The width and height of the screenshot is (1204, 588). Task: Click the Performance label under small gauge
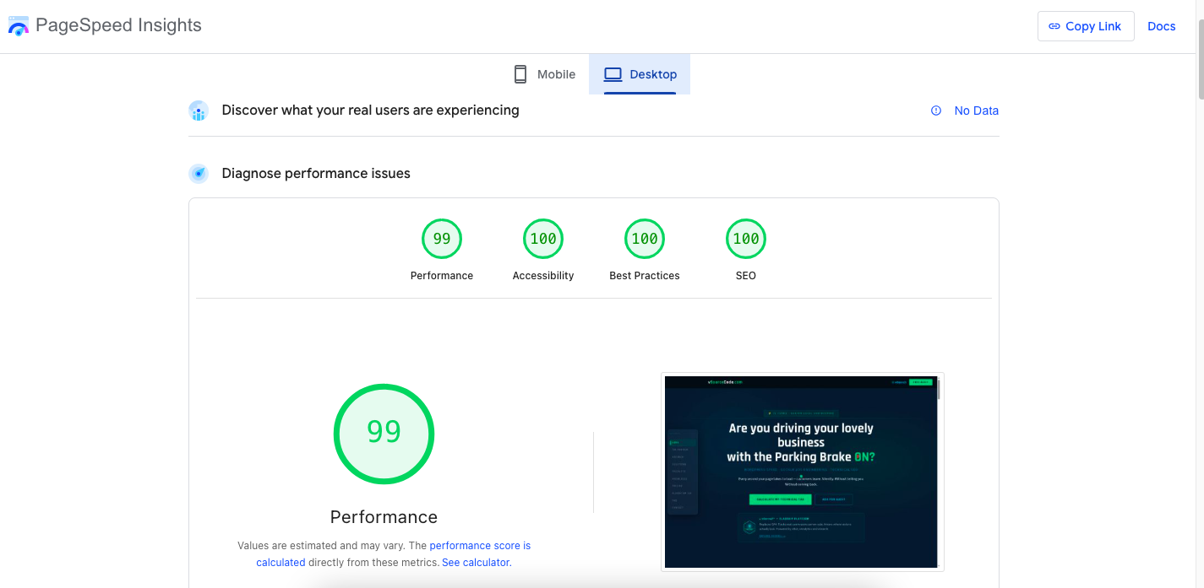pyautogui.click(x=442, y=276)
